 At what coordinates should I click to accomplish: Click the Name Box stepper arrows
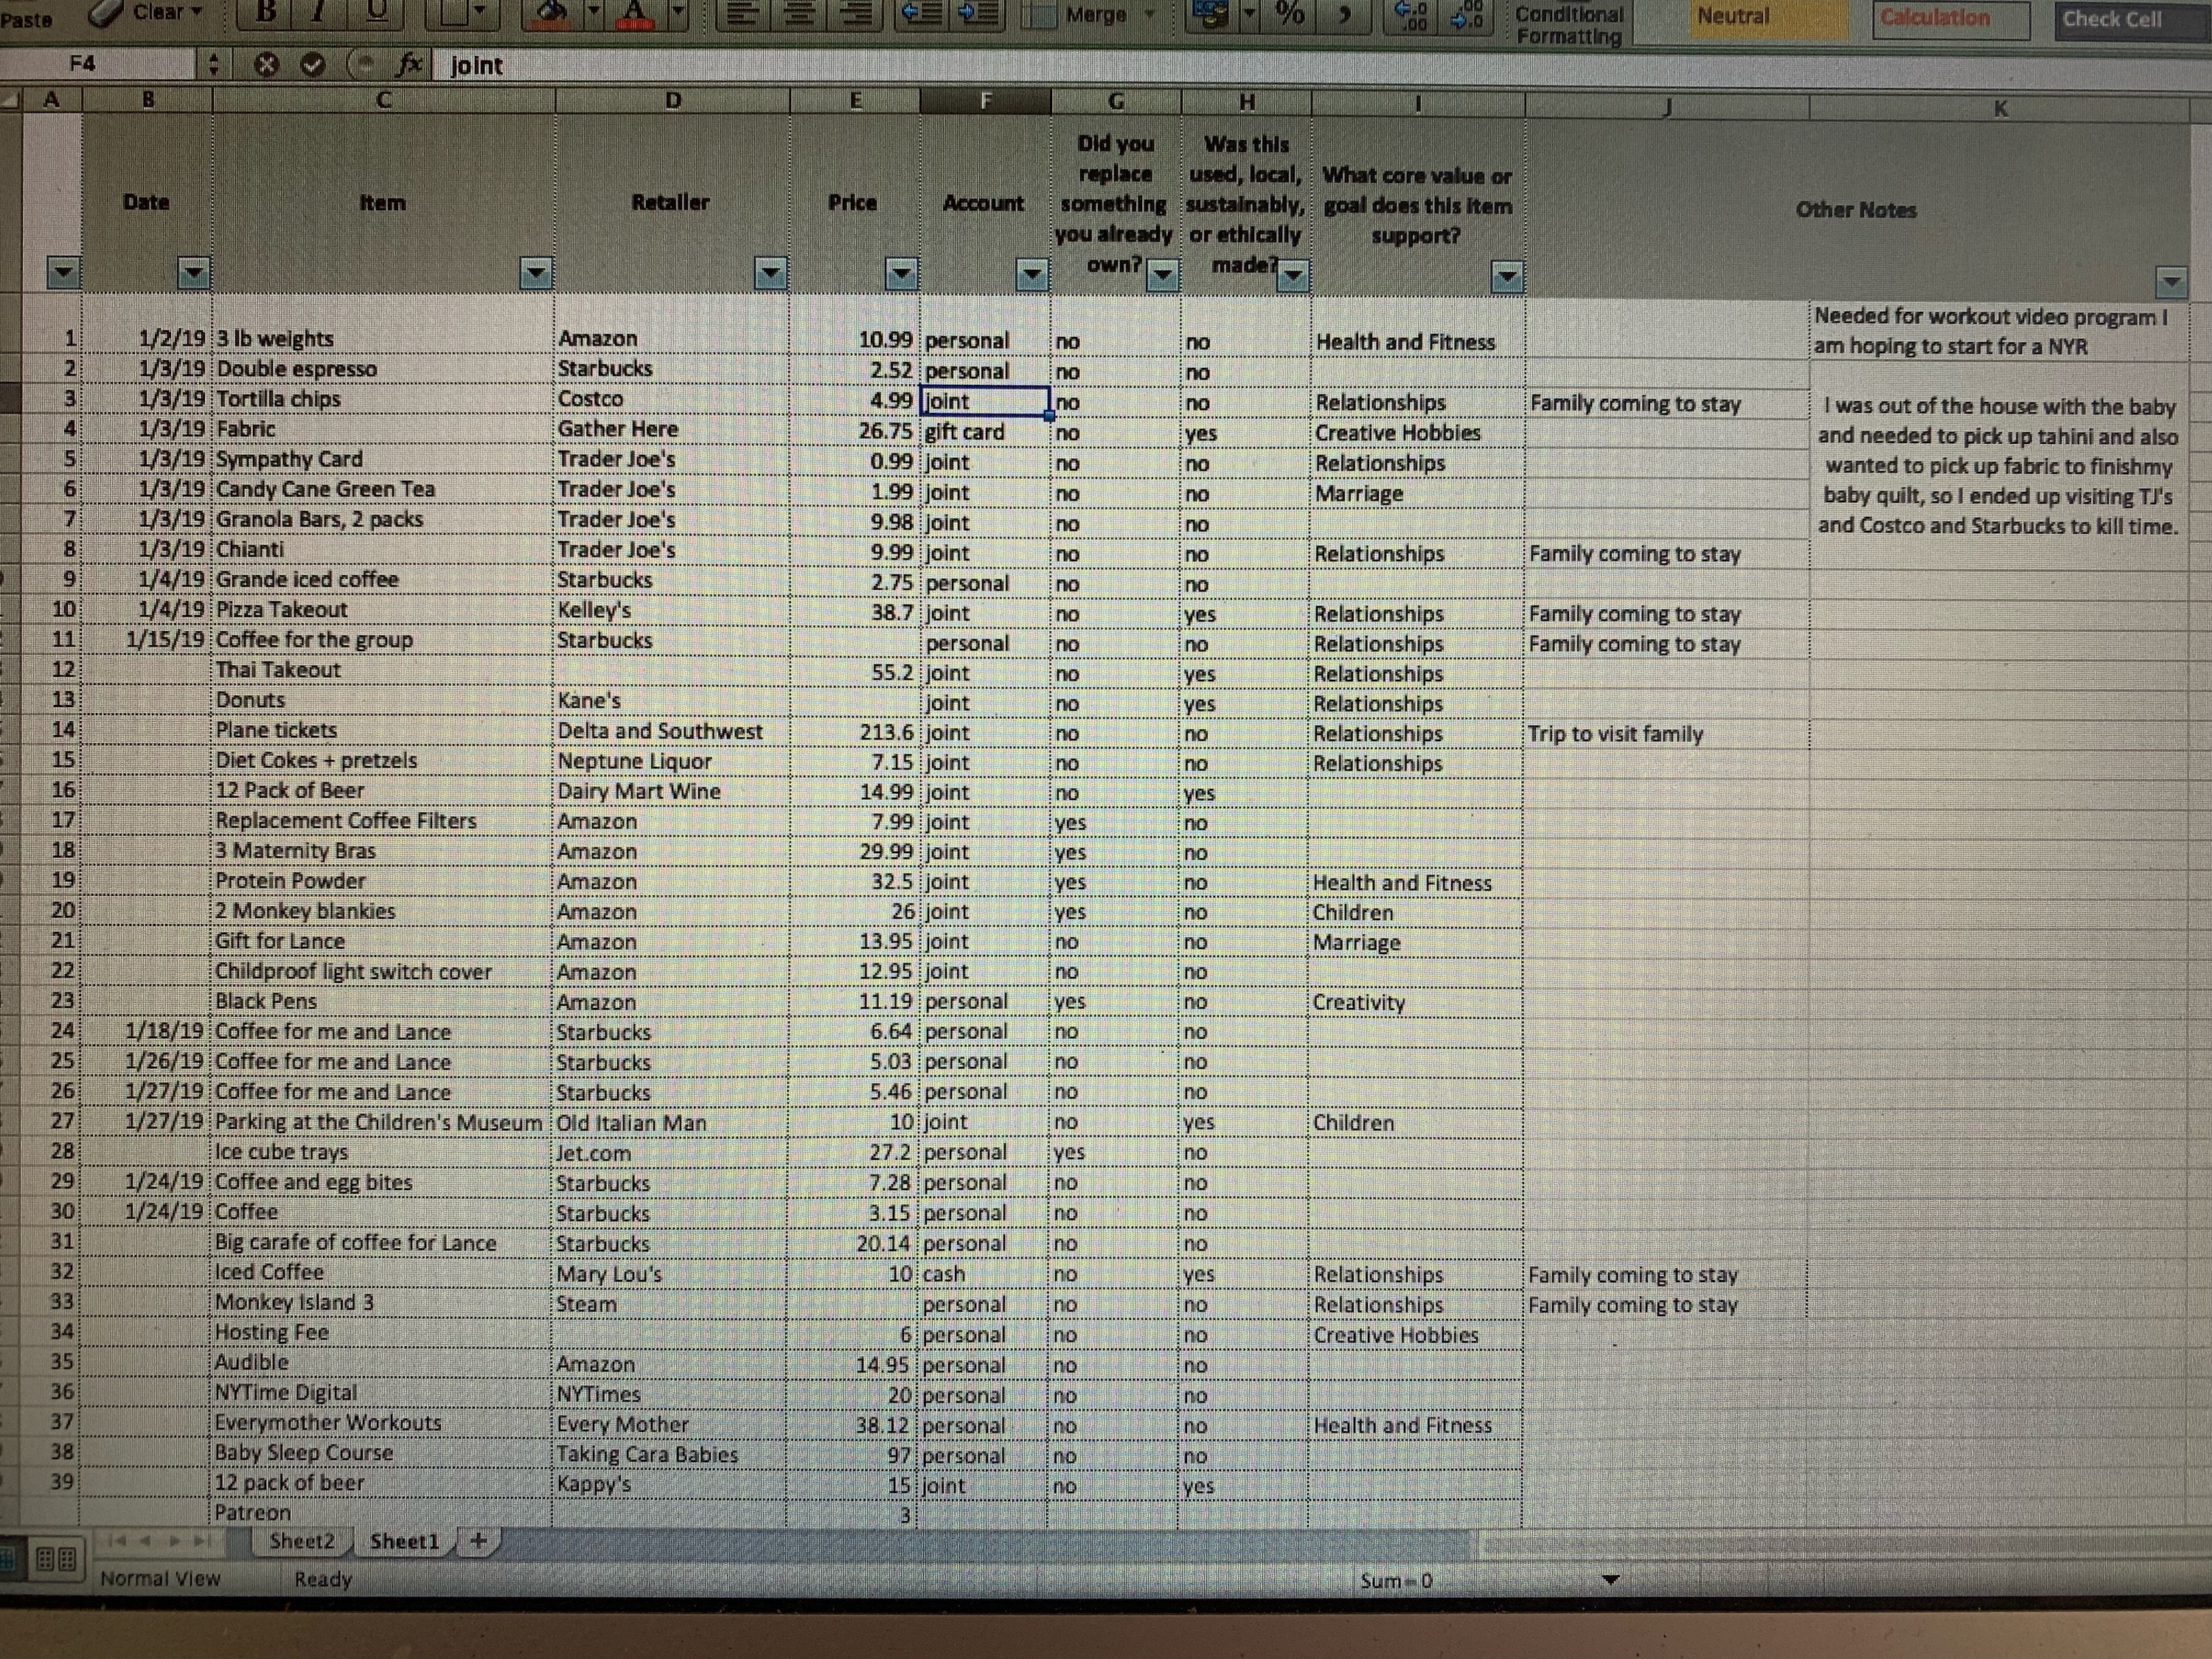point(212,65)
